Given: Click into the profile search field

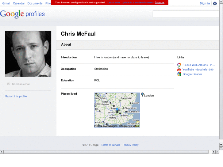Looking at the screenshot, I should click(186, 14).
